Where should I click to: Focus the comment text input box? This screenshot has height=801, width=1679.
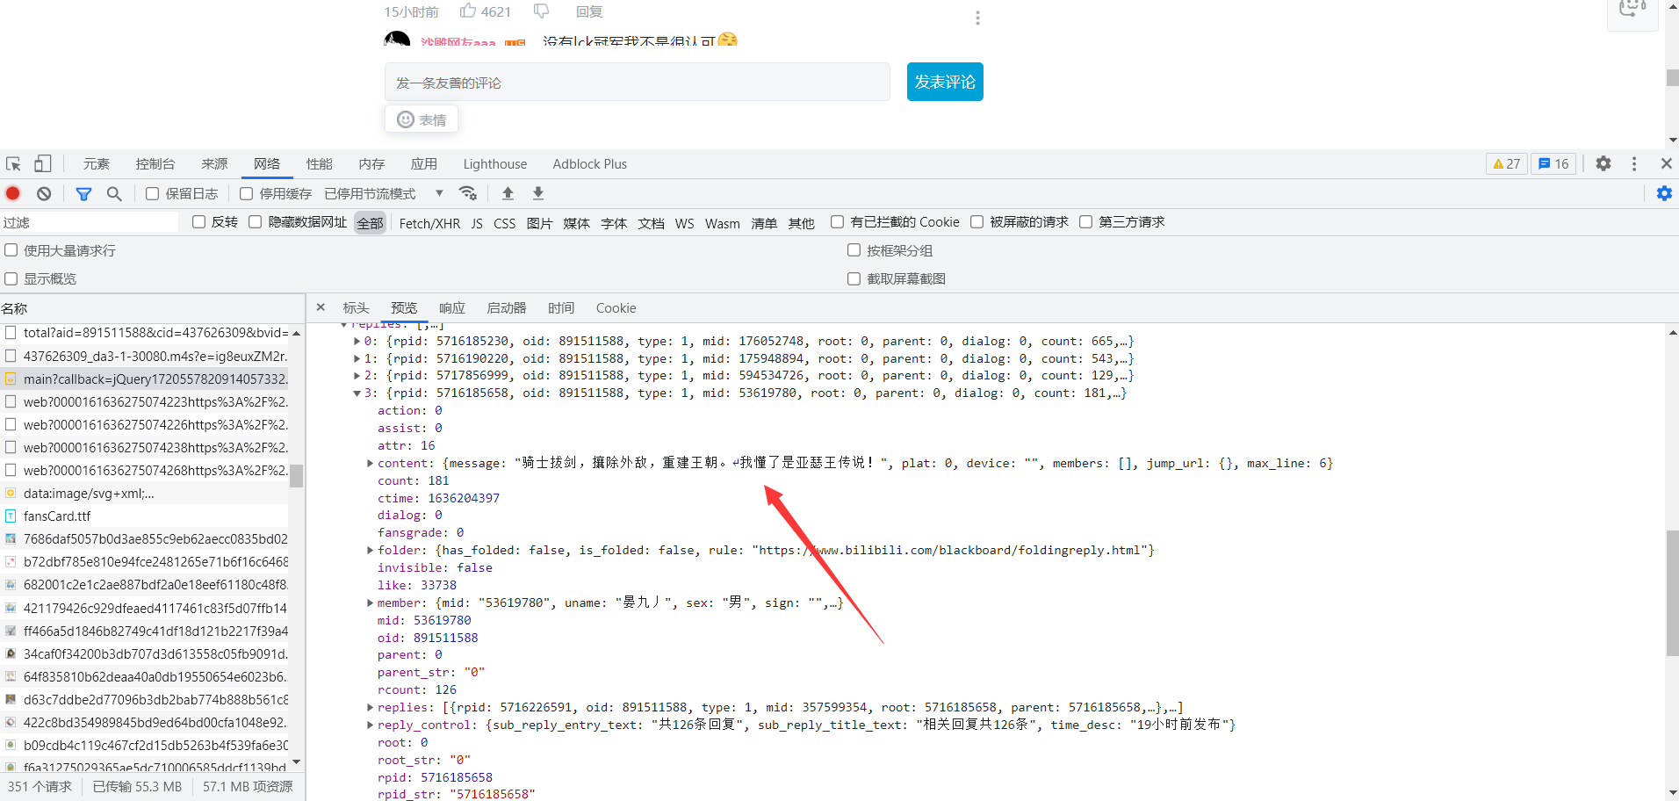pyautogui.click(x=638, y=82)
